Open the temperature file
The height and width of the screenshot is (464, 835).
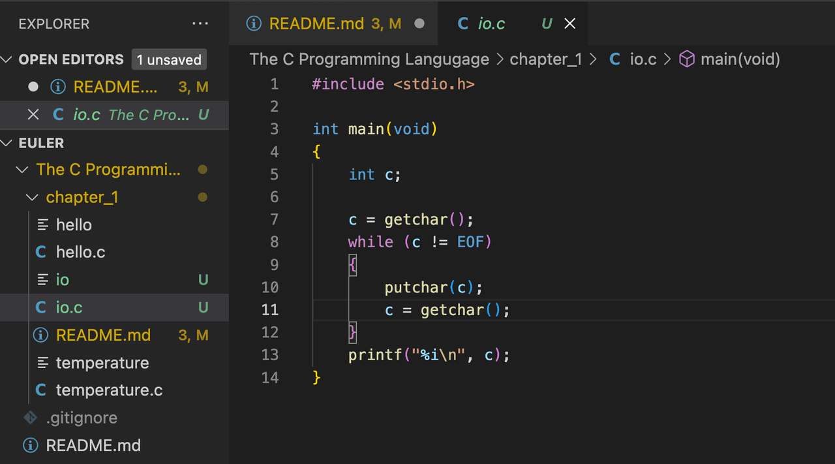pos(114,363)
